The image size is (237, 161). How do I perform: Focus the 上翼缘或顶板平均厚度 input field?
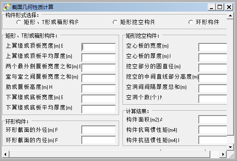[98, 58]
